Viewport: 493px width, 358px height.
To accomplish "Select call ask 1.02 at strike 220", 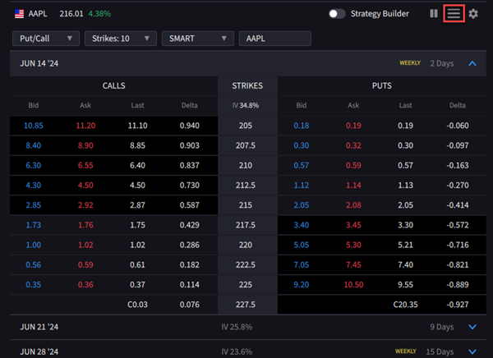I will click(x=85, y=245).
